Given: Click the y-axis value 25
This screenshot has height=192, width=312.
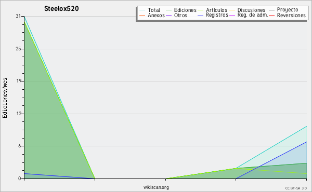Looking at the screenshot, I should (18, 49).
